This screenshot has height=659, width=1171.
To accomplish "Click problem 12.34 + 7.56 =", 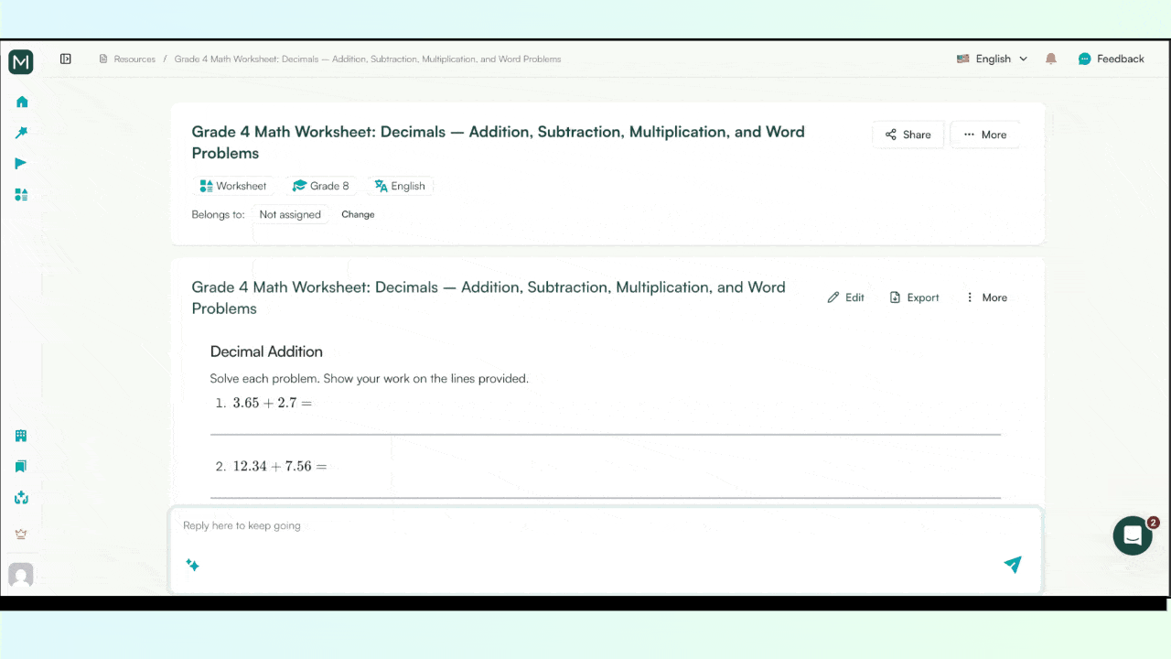I will [x=280, y=466].
